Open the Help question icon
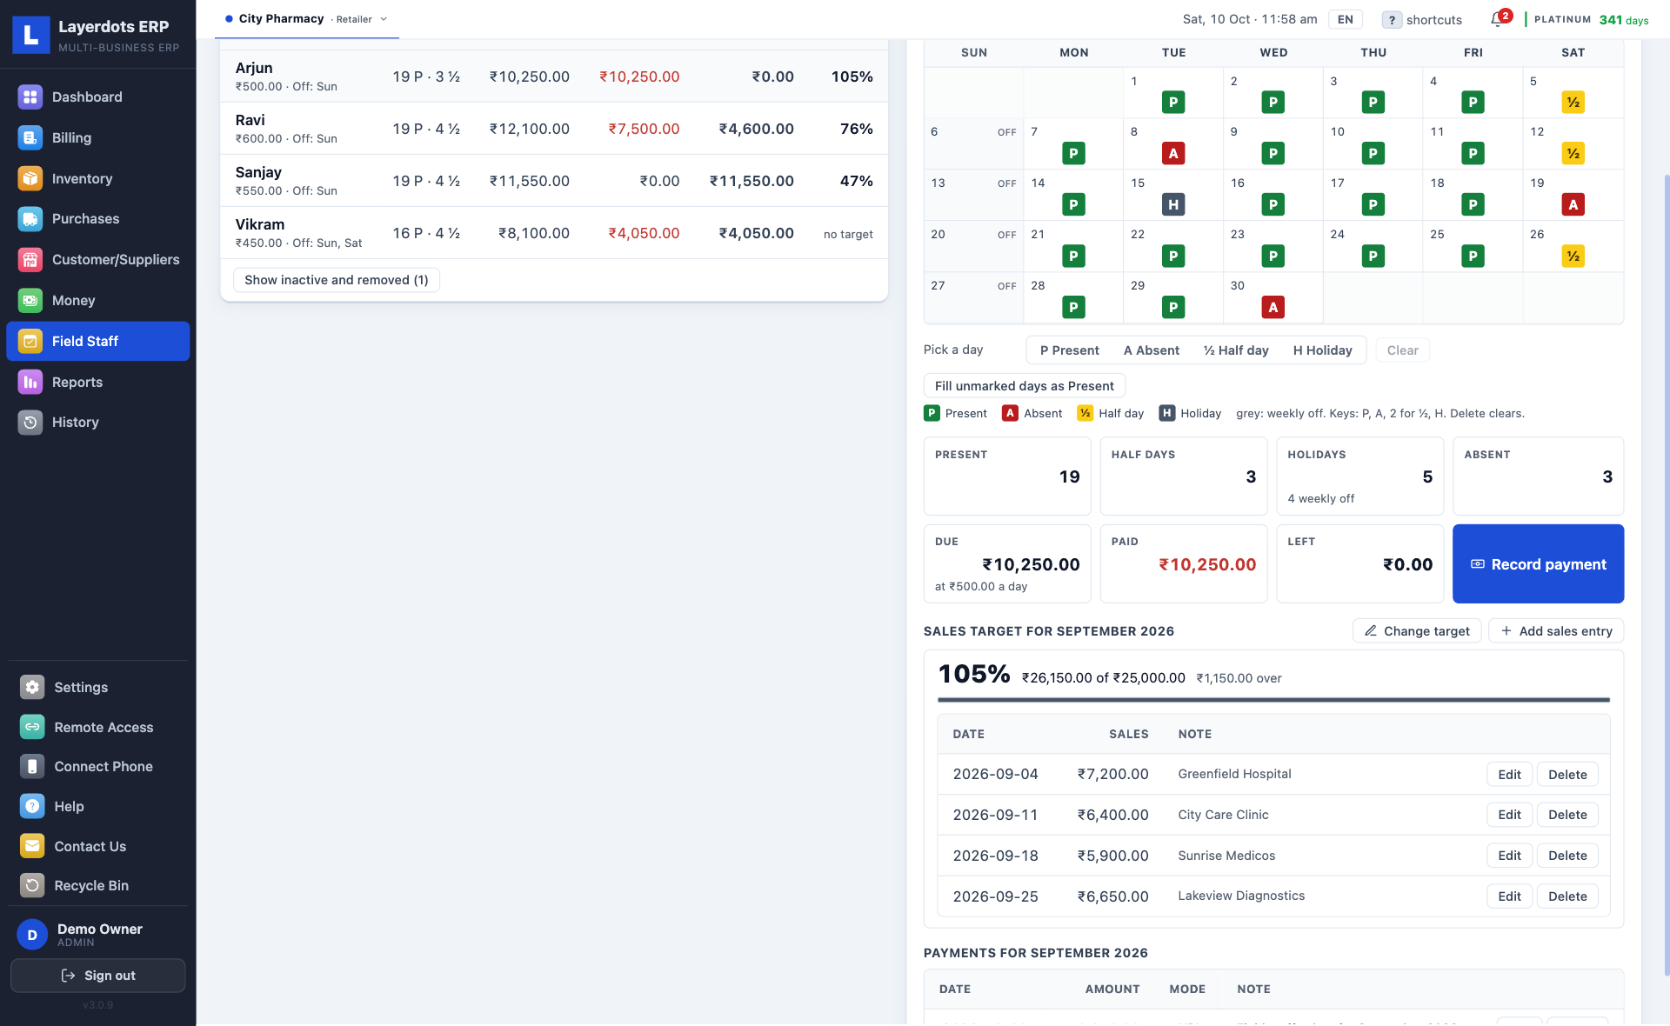The width and height of the screenshot is (1670, 1026). [x=32, y=806]
